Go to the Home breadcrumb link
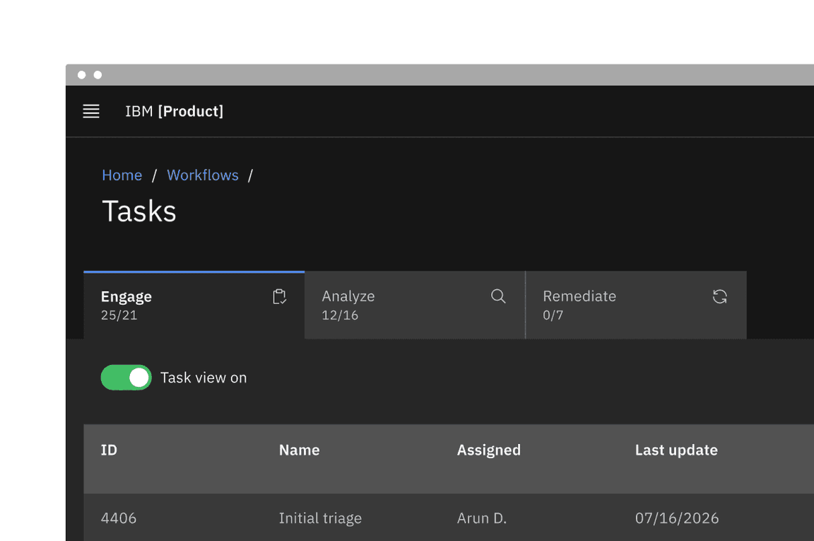This screenshot has width=814, height=541. (x=122, y=175)
